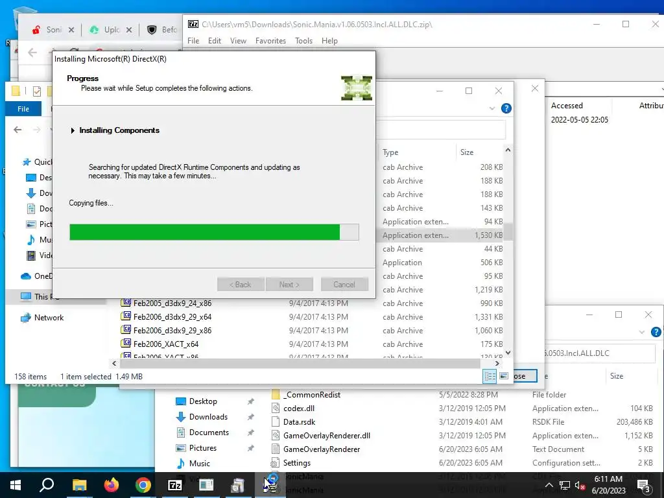Open the 7-Zip File menu
Image resolution: width=664 pixels, height=498 pixels.
point(193,41)
